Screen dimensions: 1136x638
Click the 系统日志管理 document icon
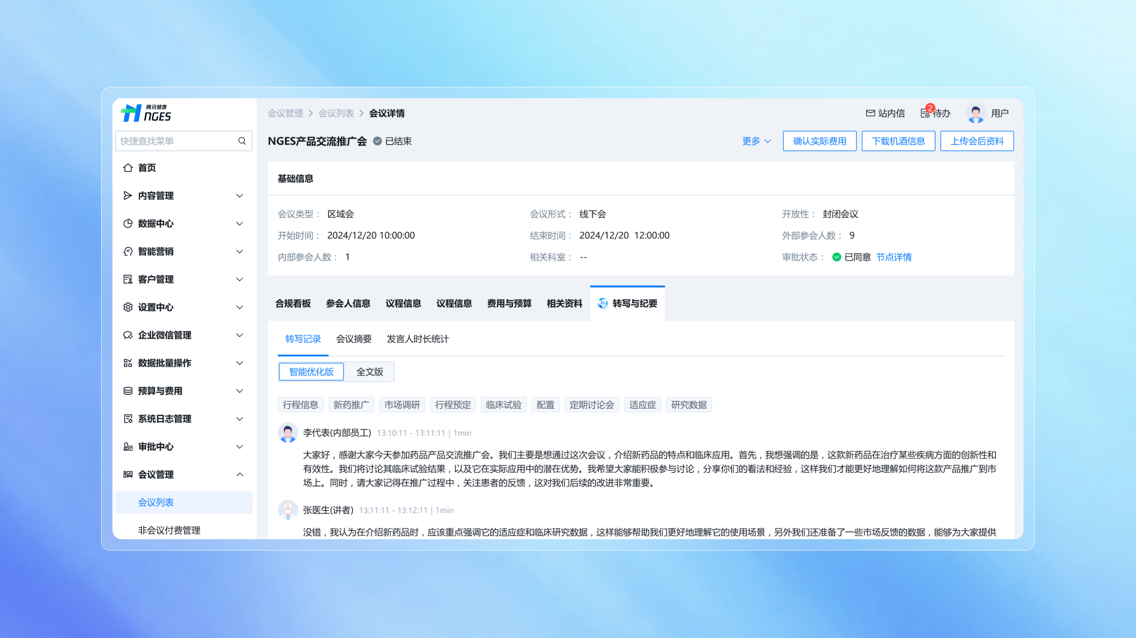click(128, 418)
